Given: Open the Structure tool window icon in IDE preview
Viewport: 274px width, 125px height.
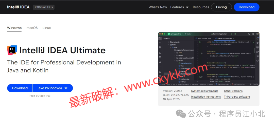Looking at the screenshot, I should 160,53.
